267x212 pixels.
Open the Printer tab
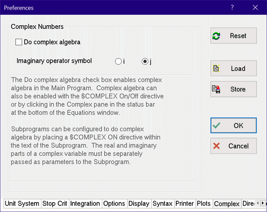184,203
